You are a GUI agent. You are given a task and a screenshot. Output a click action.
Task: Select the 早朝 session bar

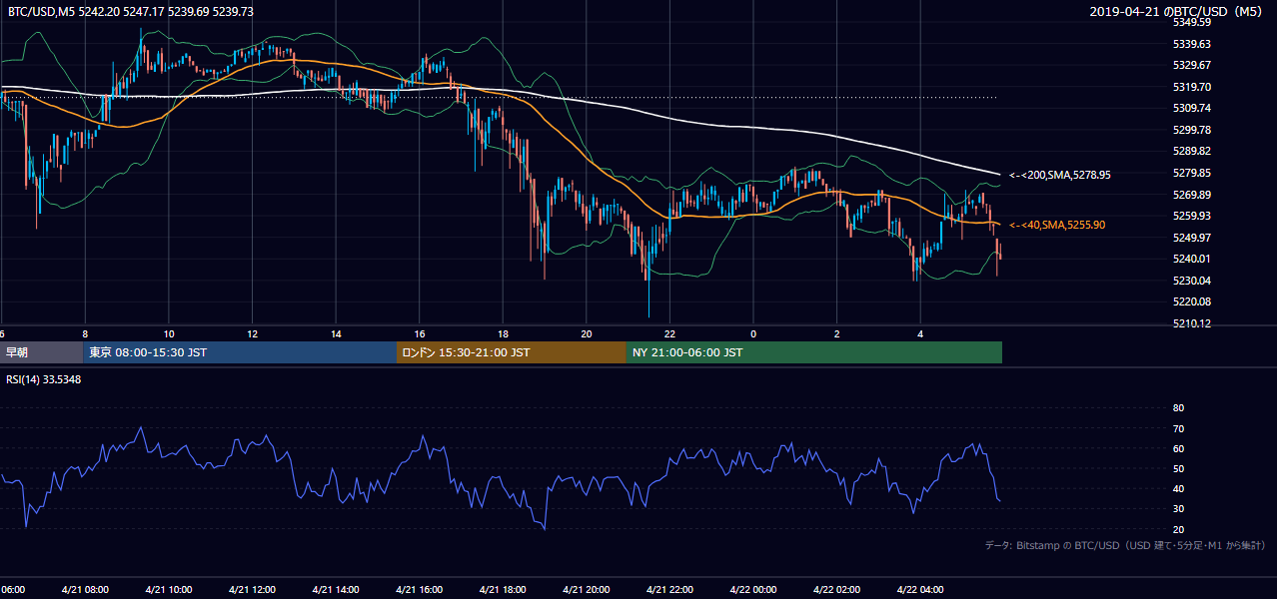pos(42,352)
